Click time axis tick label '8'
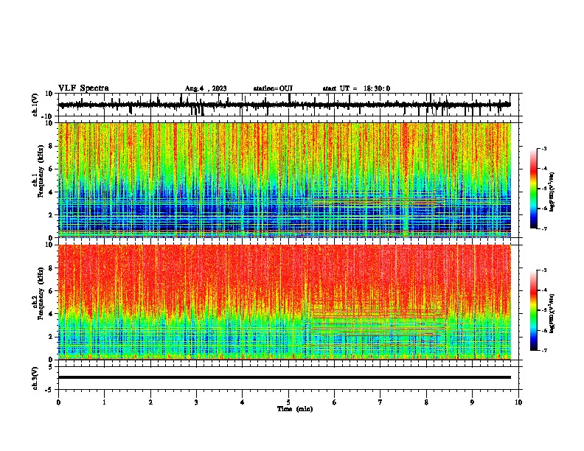 point(426,402)
